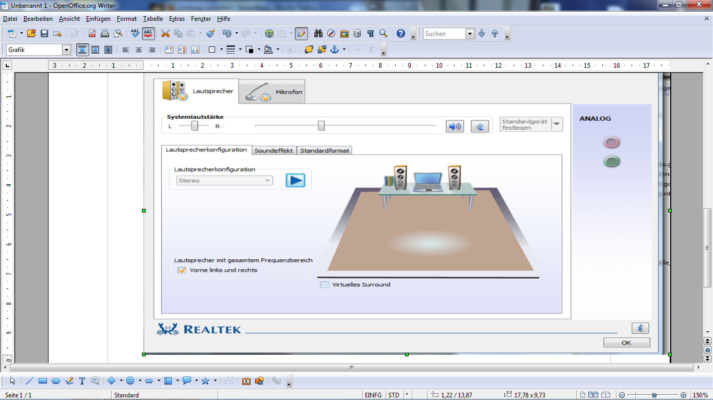Expand the Stars shapes dropdown arrow
Viewport: 713px width, 400px height.
tap(215, 381)
